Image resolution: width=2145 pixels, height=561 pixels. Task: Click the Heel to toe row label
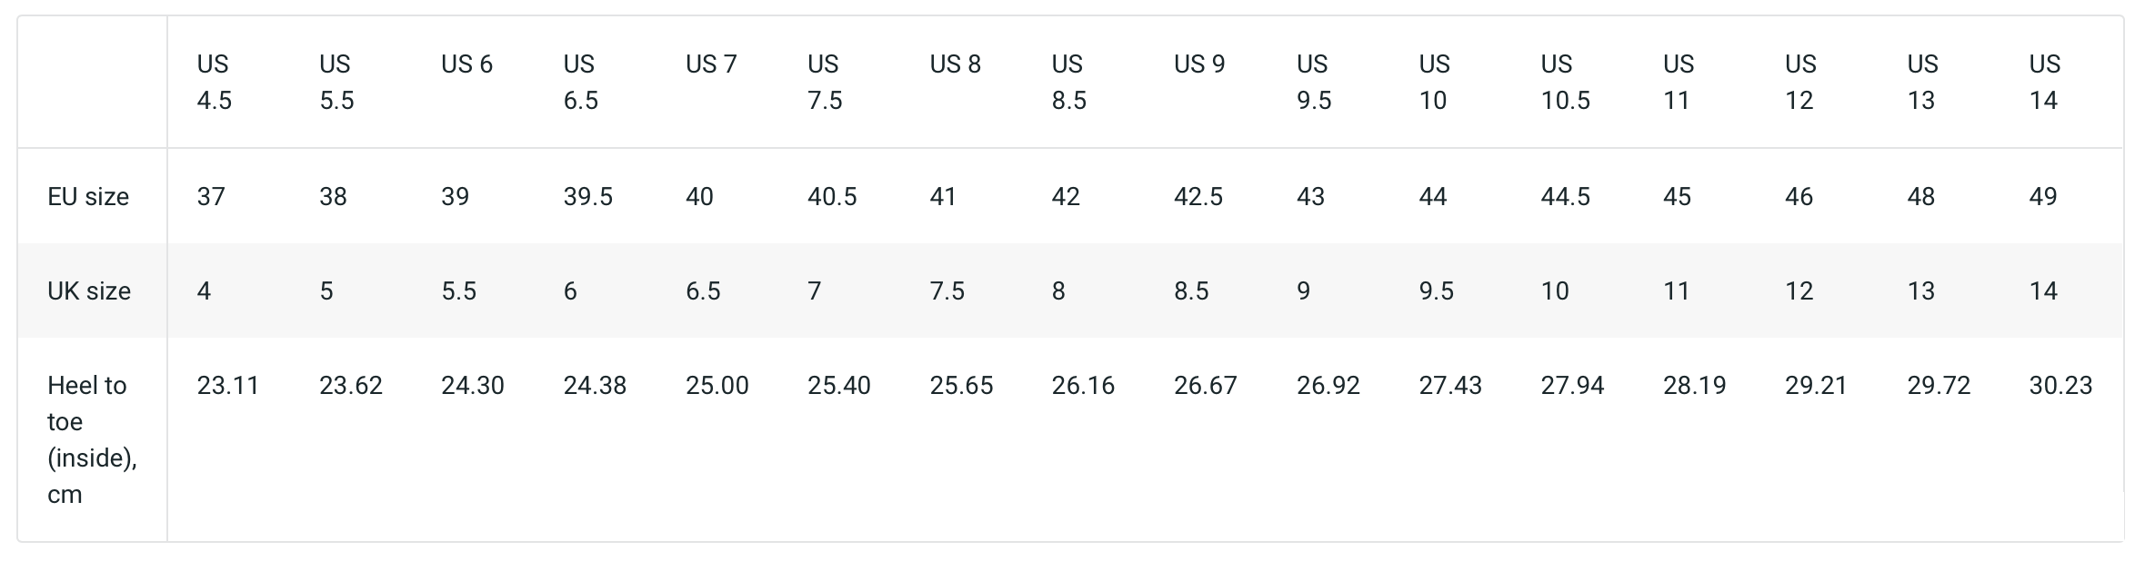(x=92, y=439)
